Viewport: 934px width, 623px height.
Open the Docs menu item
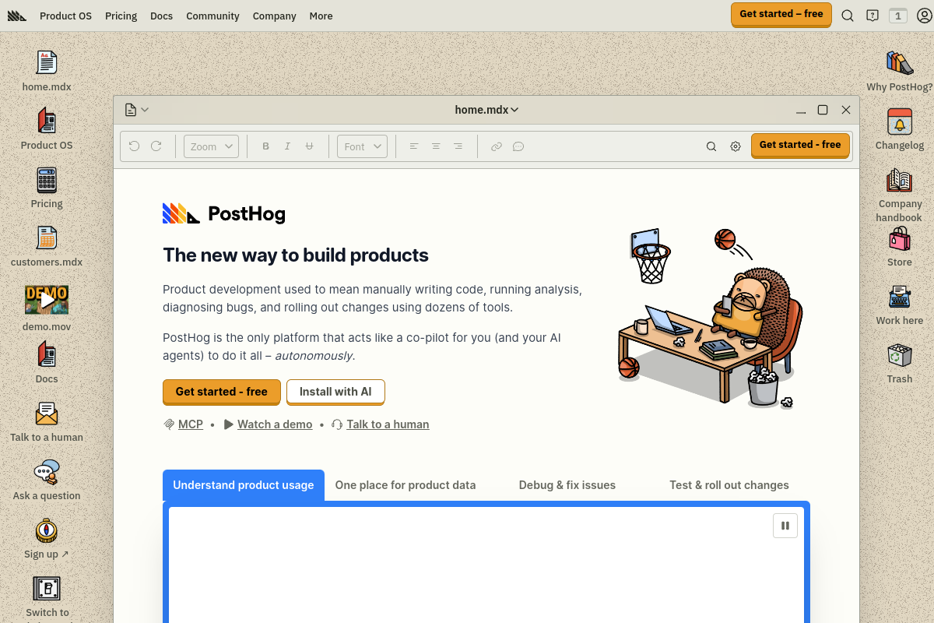point(161,16)
